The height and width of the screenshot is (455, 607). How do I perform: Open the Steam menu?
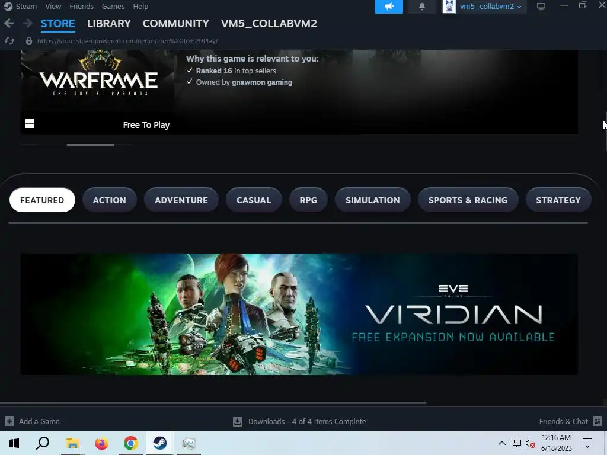coord(26,6)
